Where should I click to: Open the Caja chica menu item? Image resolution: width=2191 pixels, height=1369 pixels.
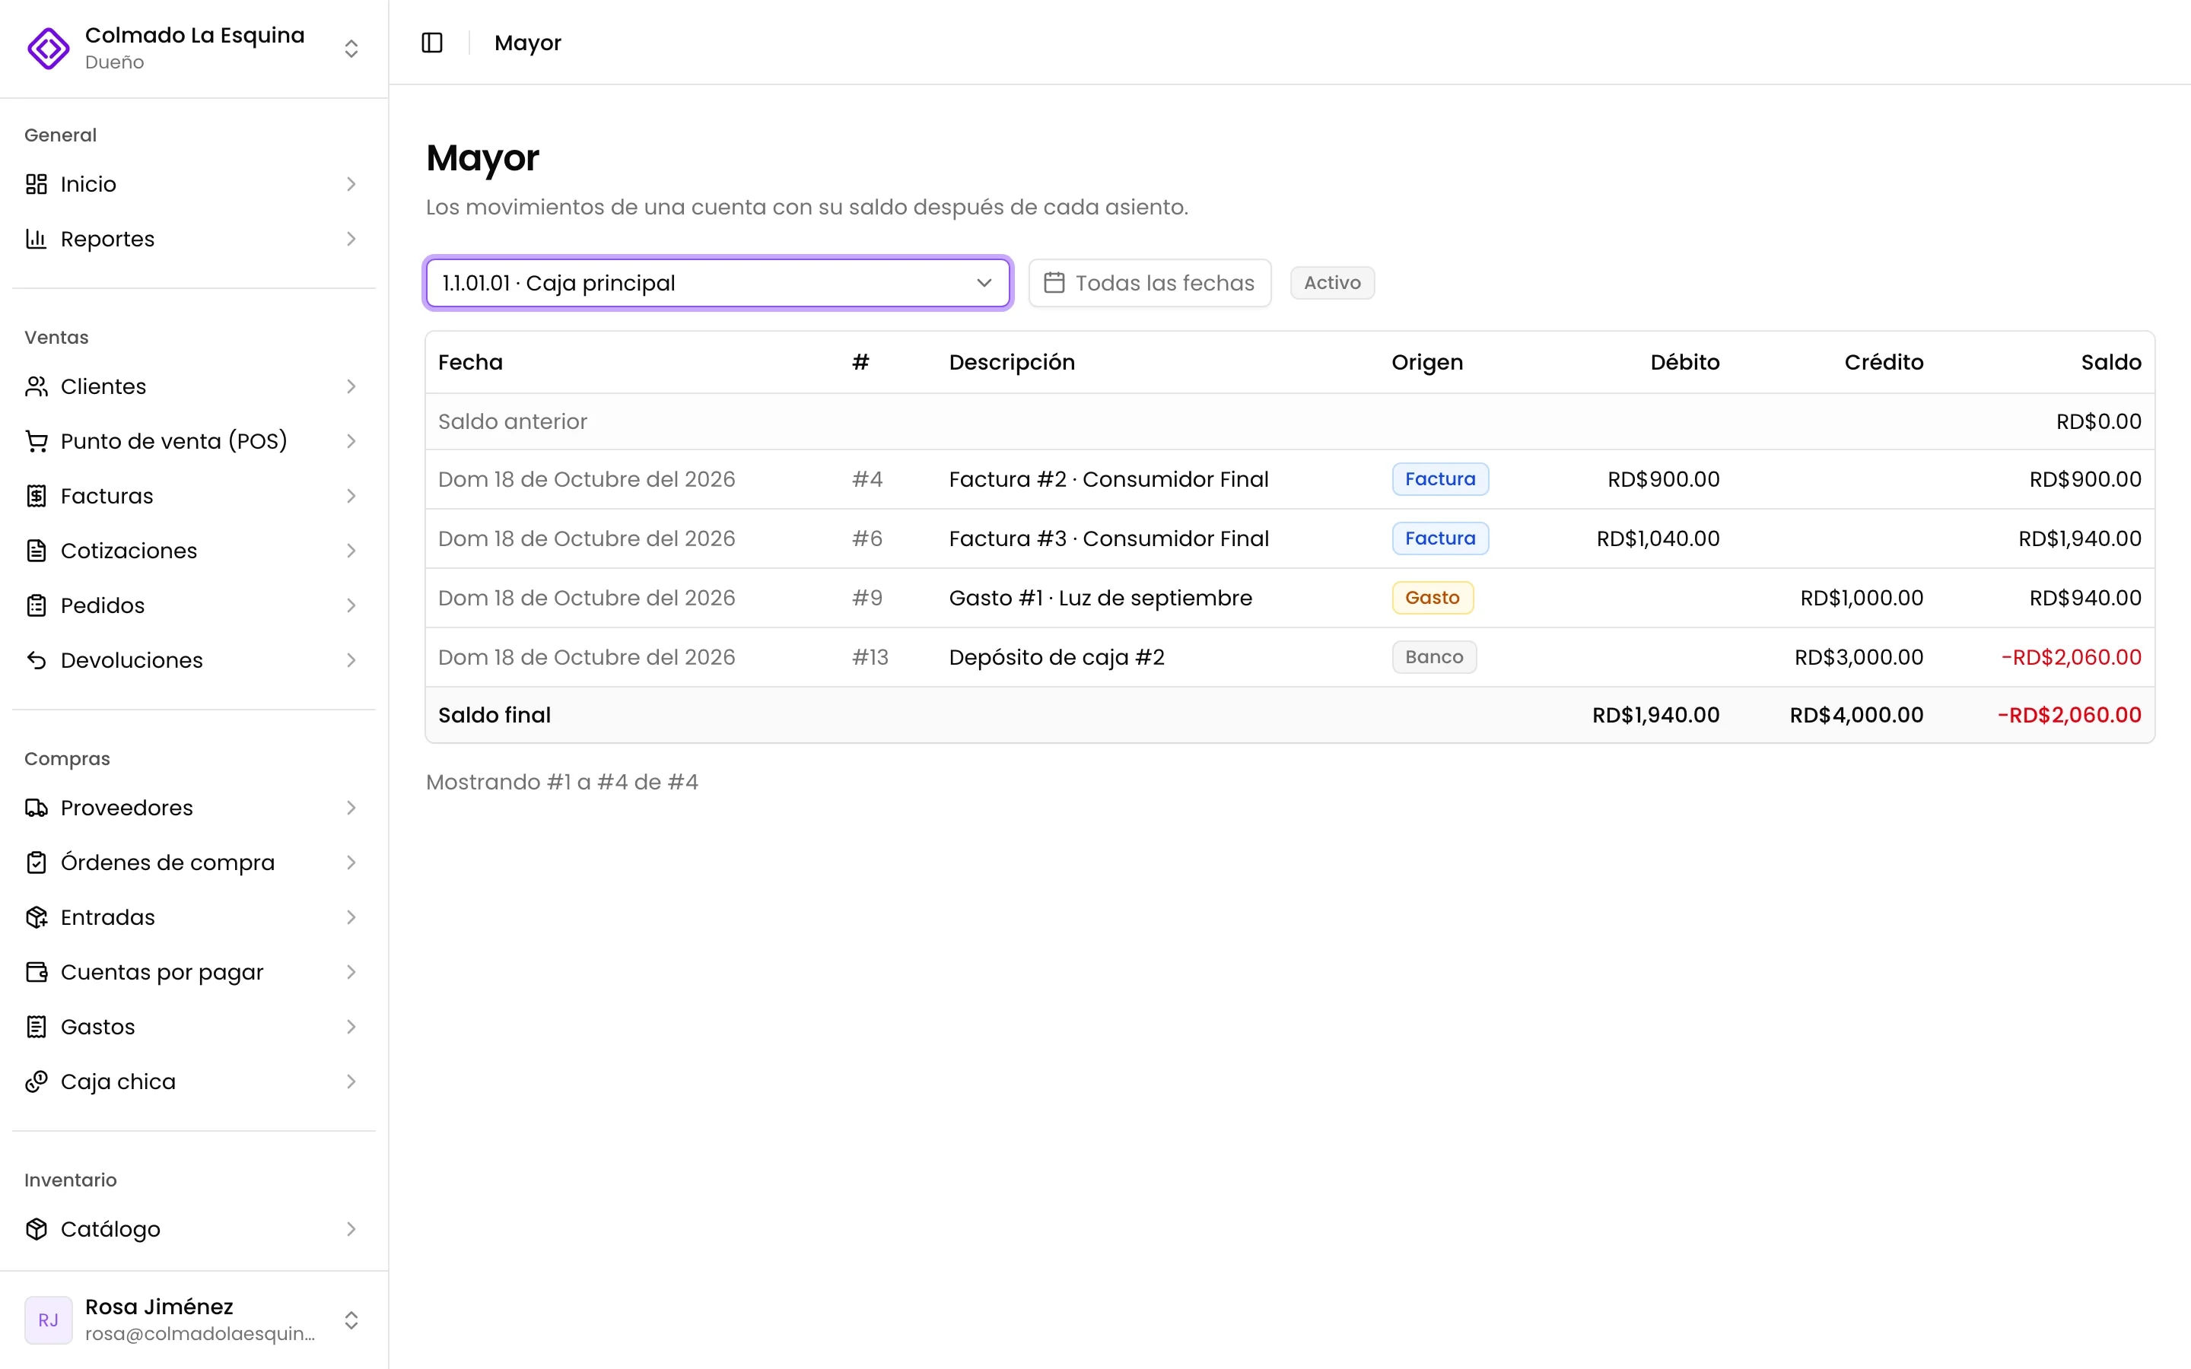click(194, 1082)
